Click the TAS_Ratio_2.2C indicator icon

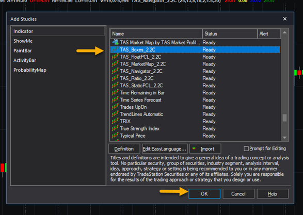pyautogui.click(x=115, y=78)
